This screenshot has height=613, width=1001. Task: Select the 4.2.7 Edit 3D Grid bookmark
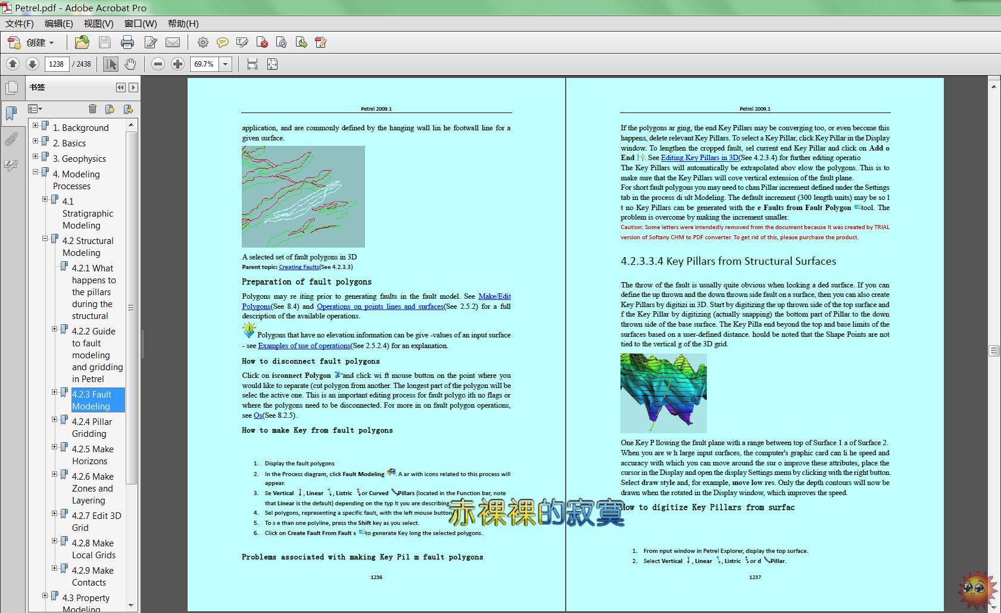[96, 522]
